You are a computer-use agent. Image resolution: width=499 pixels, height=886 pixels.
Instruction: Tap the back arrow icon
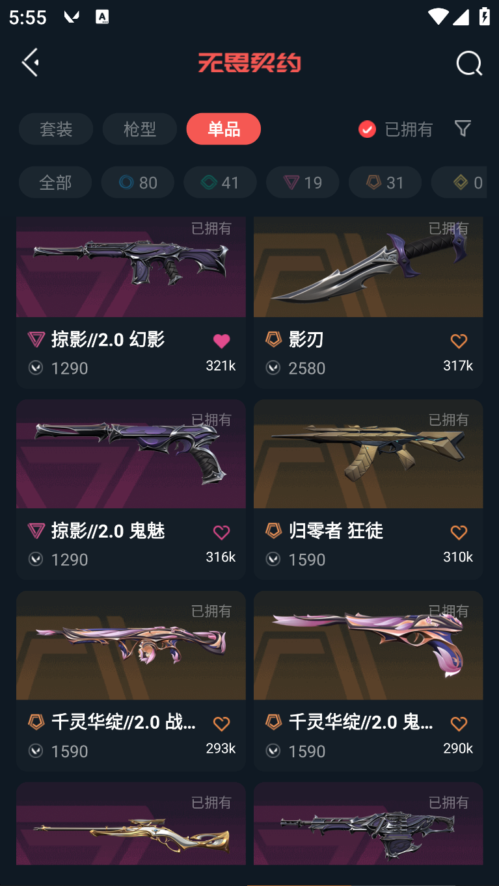pyautogui.click(x=31, y=62)
